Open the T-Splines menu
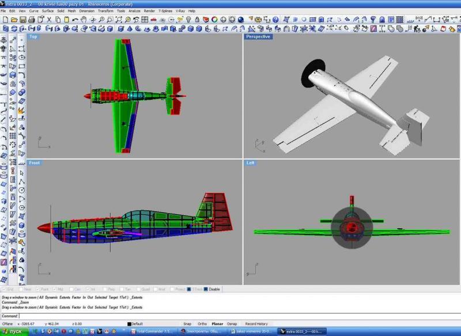Screen dimensions: 461x336 click(x=165, y=11)
